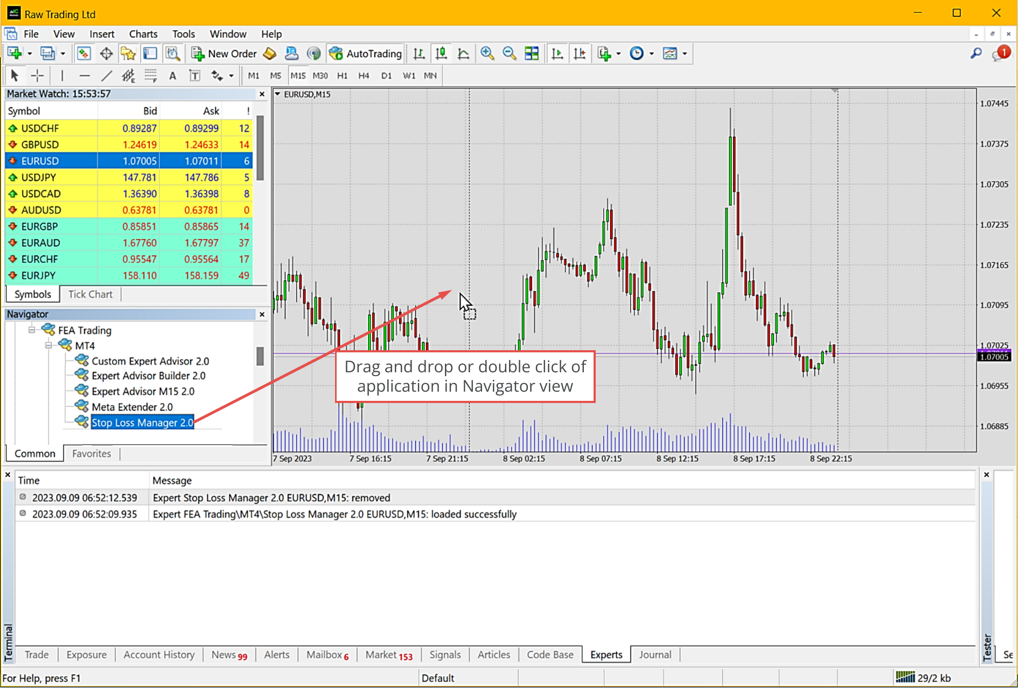Open the Profiles dropdown arrow

[x=63, y=54]
